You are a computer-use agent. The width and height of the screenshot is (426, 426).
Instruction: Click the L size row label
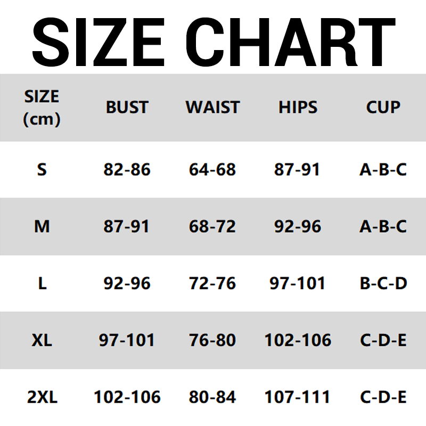coord(42,283)
